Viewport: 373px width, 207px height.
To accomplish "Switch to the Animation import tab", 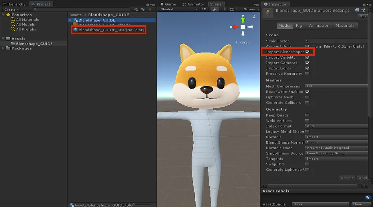I will tap(319, 26).
